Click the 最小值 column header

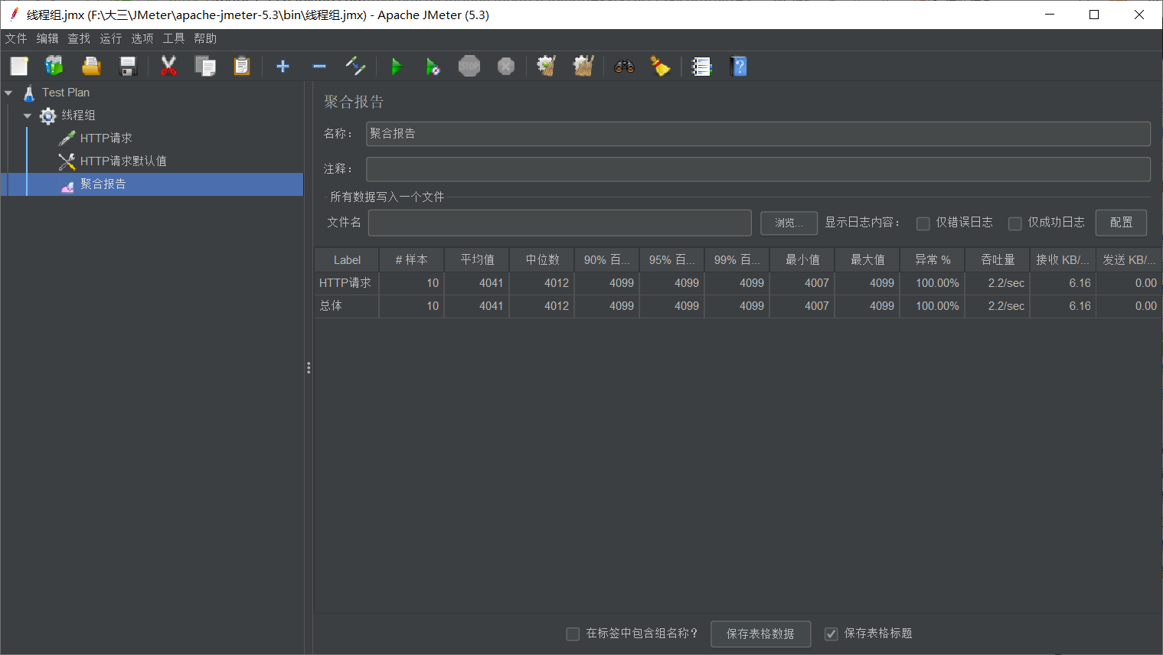pos(802,260)
